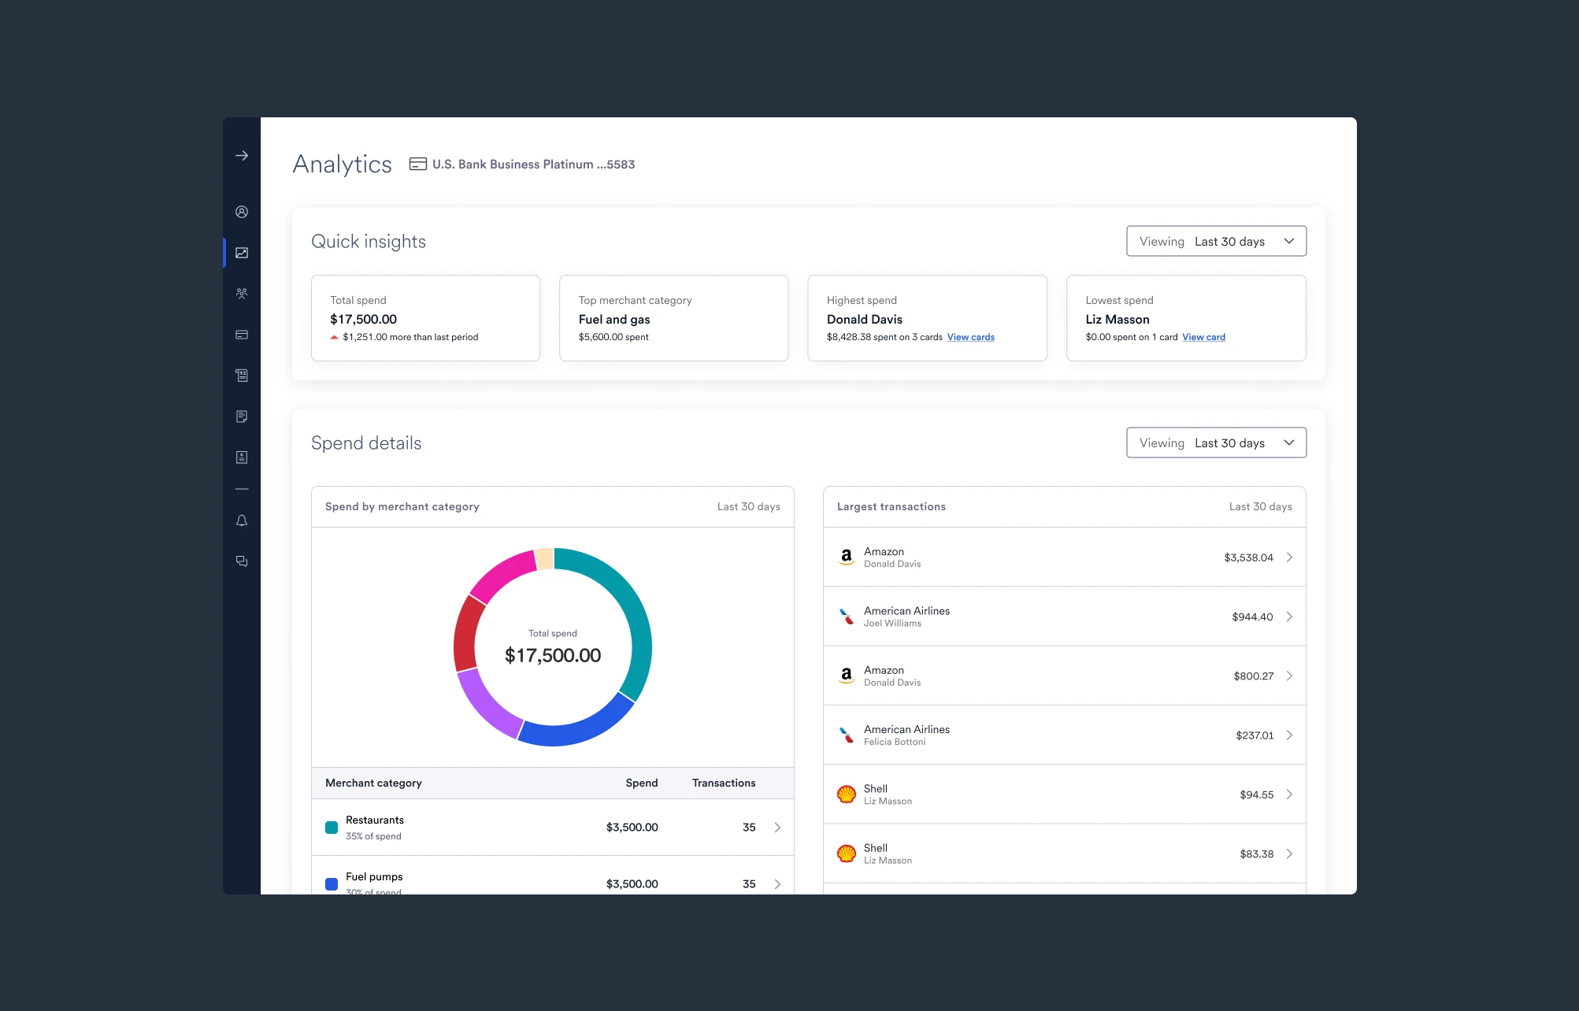Open the notifications bell icon
The image size is (1579, 1011).
[x=242, y=520]
